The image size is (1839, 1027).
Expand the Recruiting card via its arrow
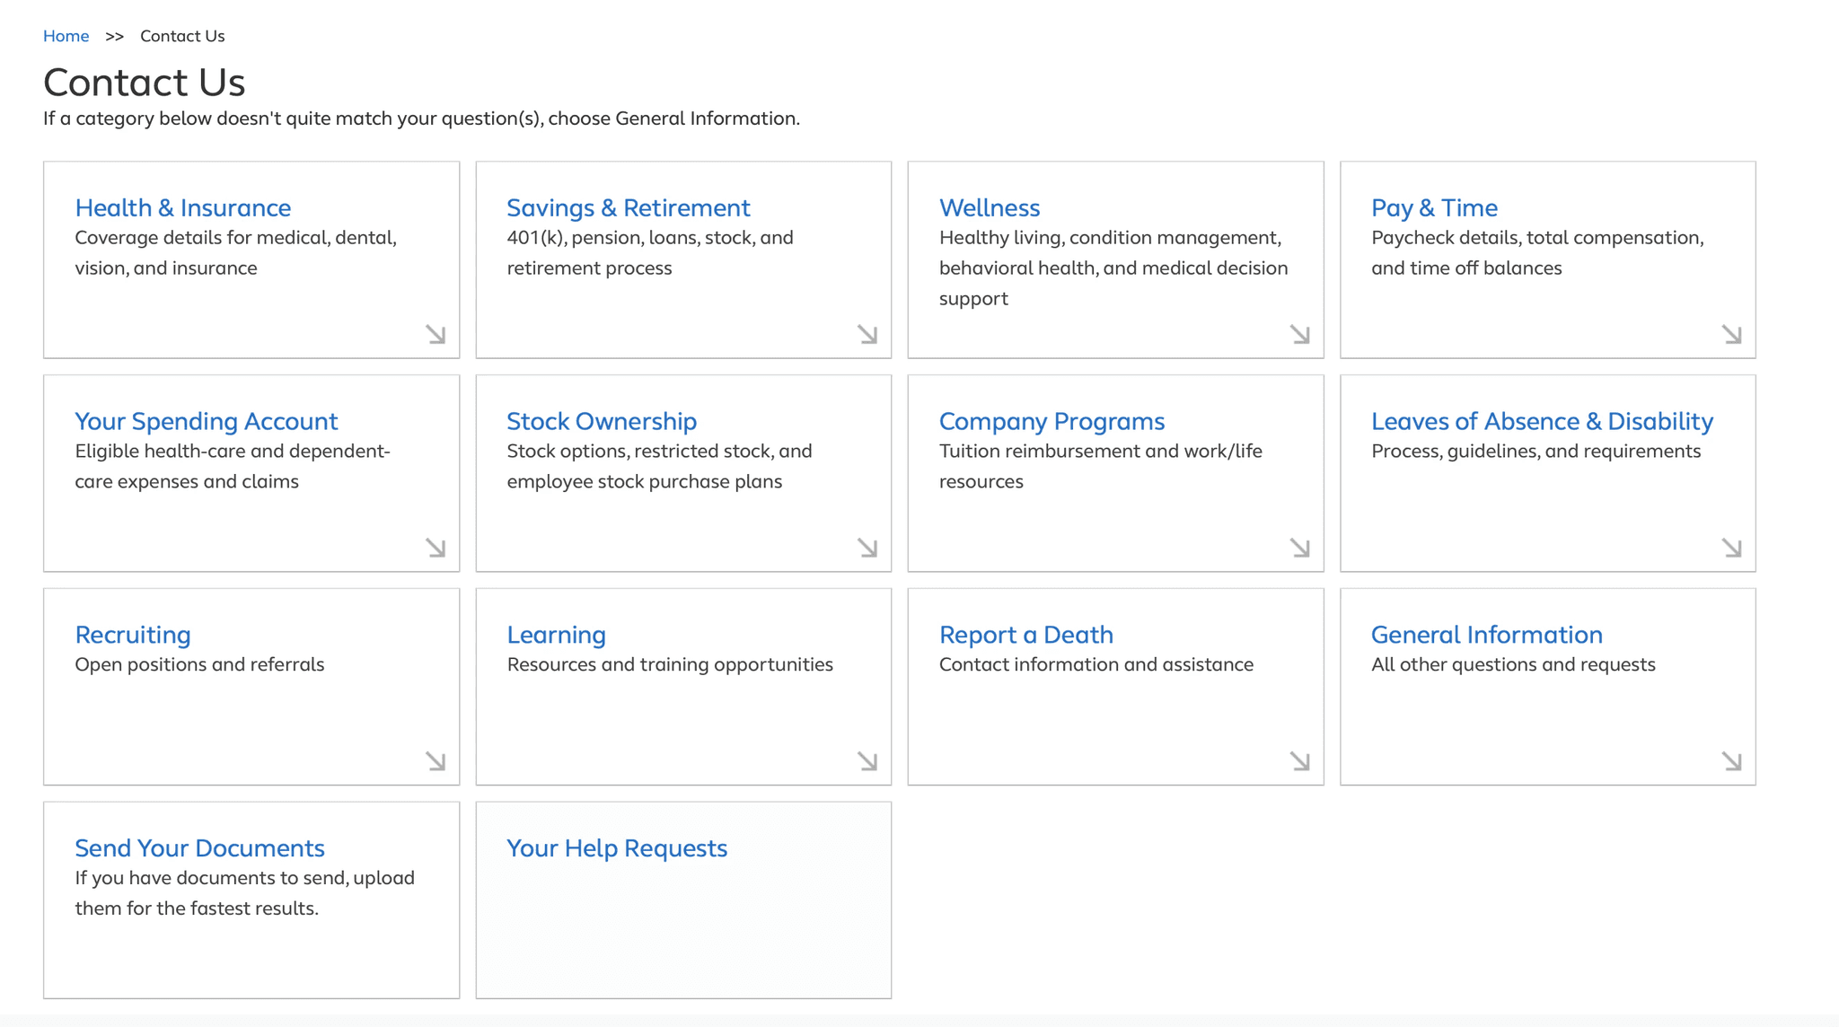point(436,761)
